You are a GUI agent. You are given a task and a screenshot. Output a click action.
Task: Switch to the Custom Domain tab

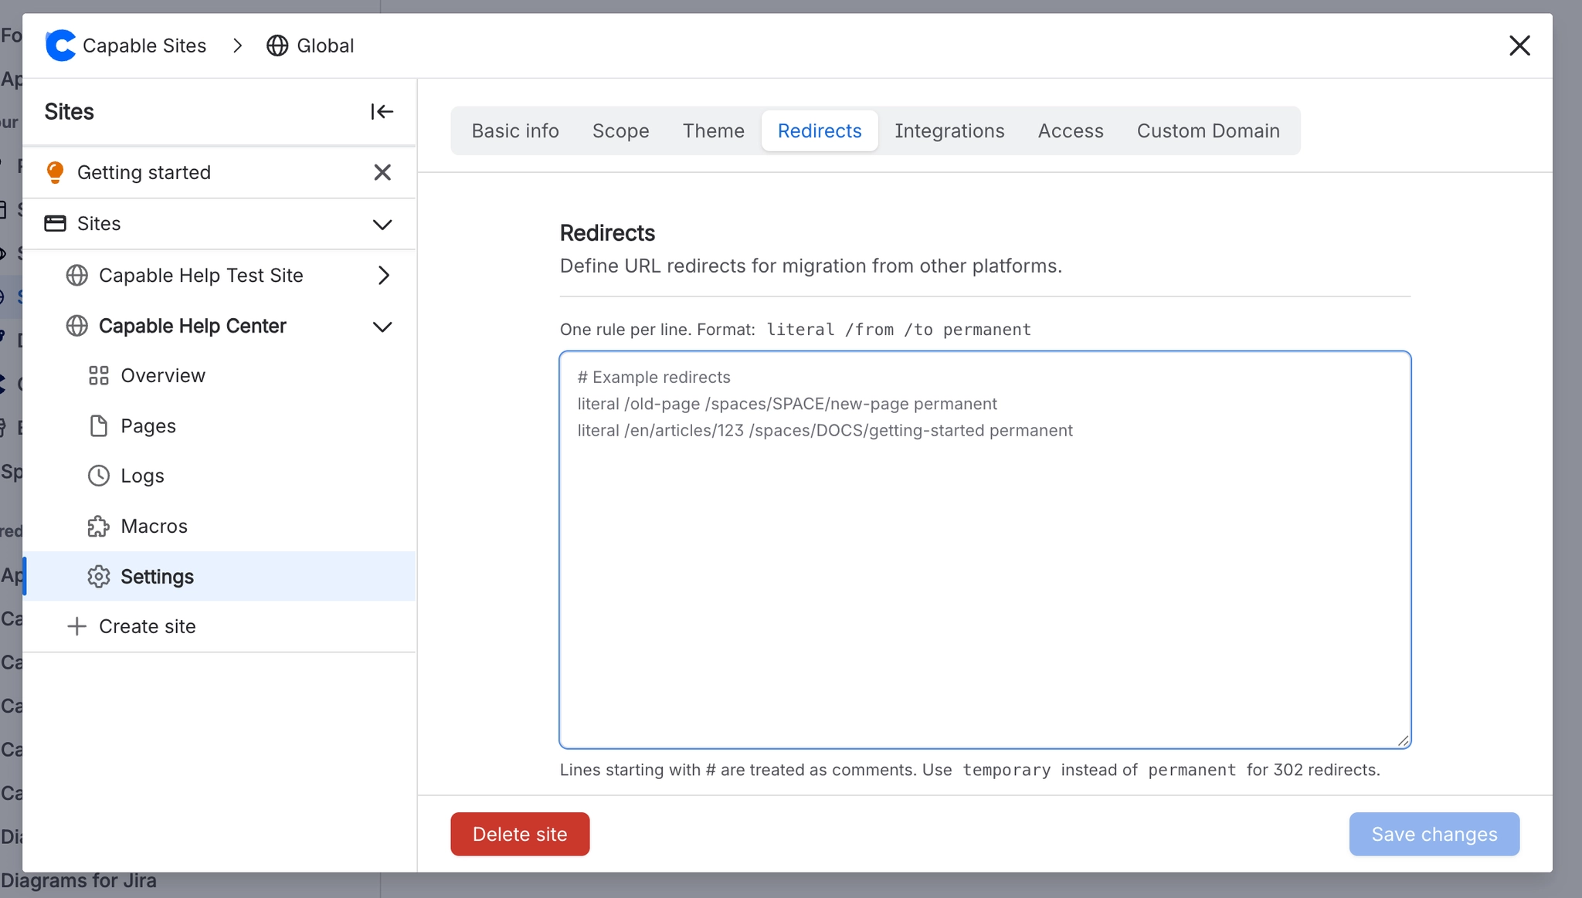(1208, 130)
